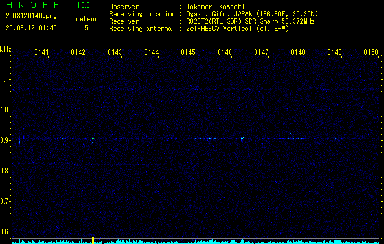384x244 pixels.
Task: Click the kHz axis unit label
Action: [x=5, y=49]
